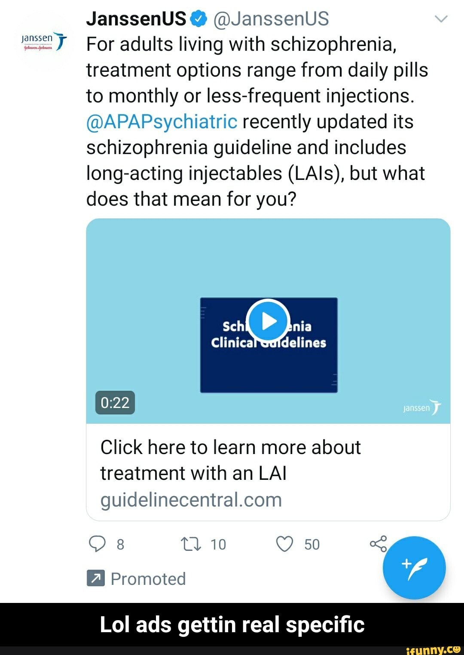The width and height of the screenshot is (464, 655).
Task: Click the reply speech bubble icon
Action: (97, 544)
